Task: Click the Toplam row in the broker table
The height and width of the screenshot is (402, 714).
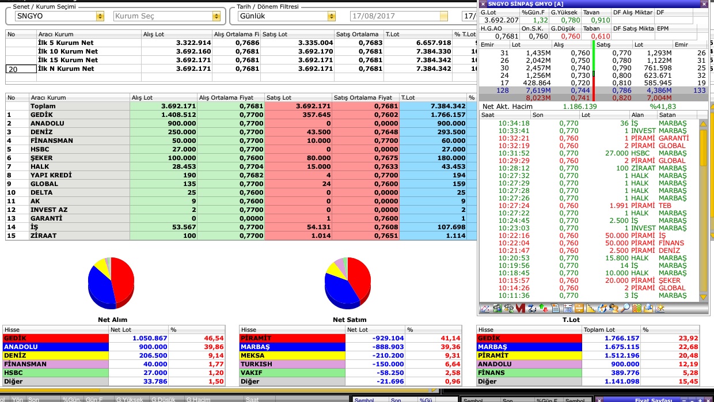Action: (242, 106)
